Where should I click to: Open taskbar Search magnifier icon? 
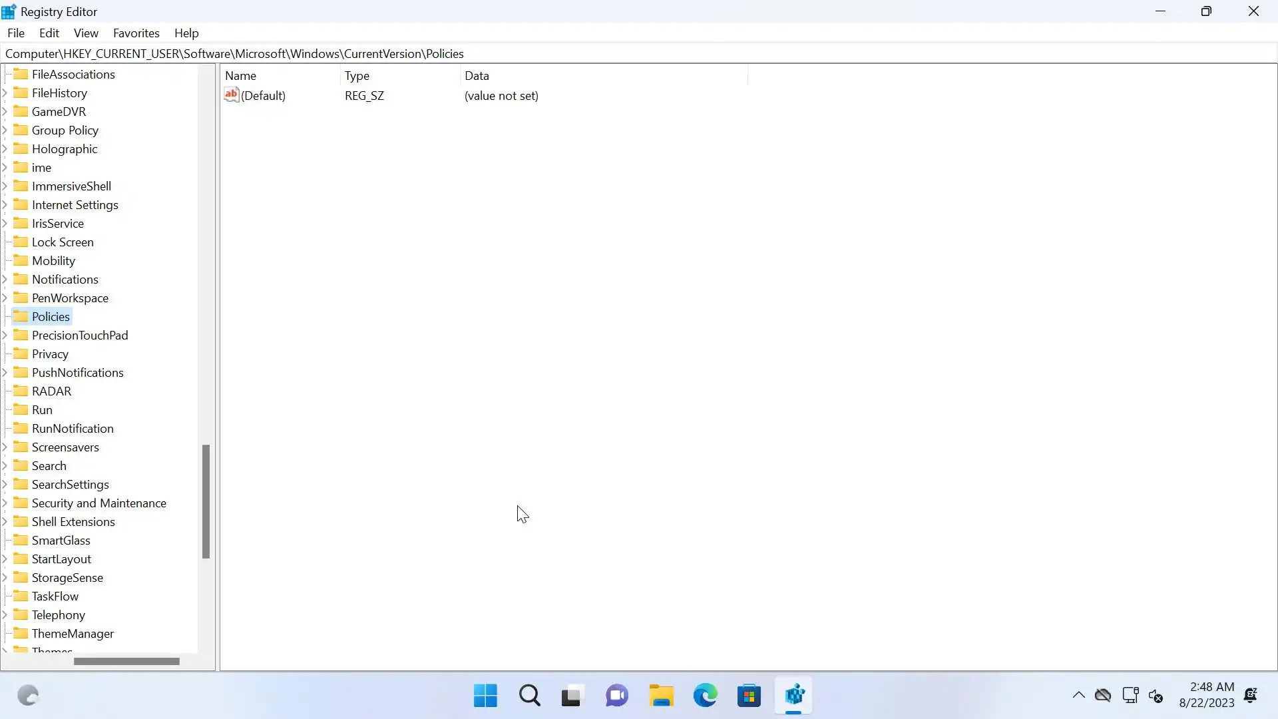click(x=530, y=696)
